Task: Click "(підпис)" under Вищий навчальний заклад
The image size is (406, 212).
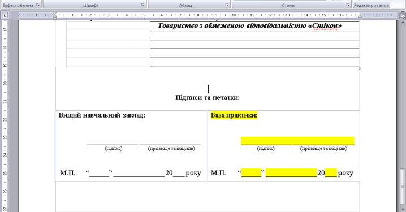Action: pos(114,148)
